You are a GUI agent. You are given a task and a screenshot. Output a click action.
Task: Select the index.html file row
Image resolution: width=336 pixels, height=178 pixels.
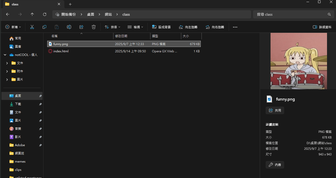tap(124, 51)
